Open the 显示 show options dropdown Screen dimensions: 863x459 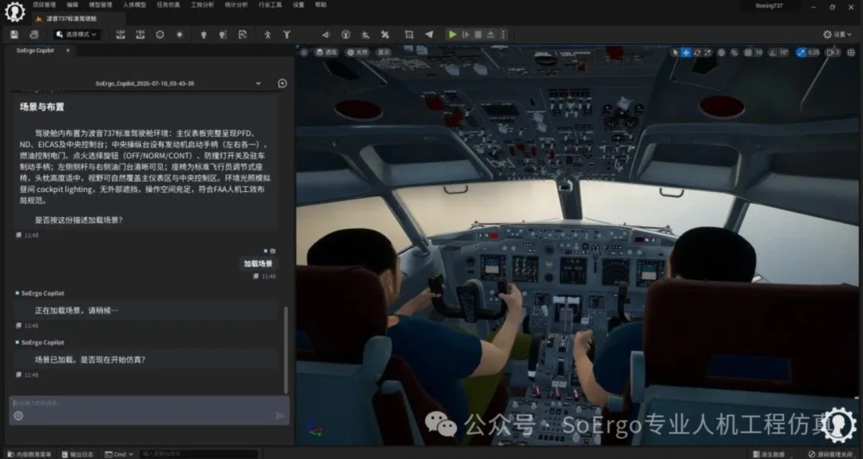point(384,52)
